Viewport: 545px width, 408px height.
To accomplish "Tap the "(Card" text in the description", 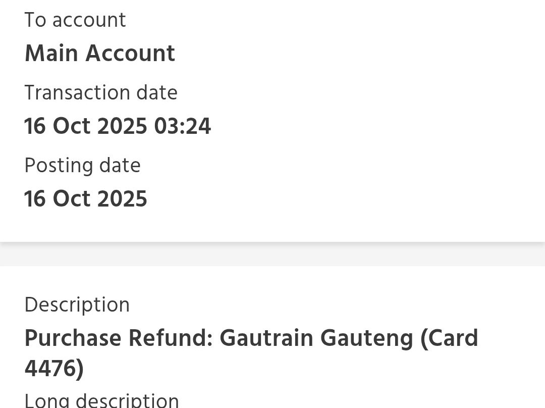I will tap(449, 338).
